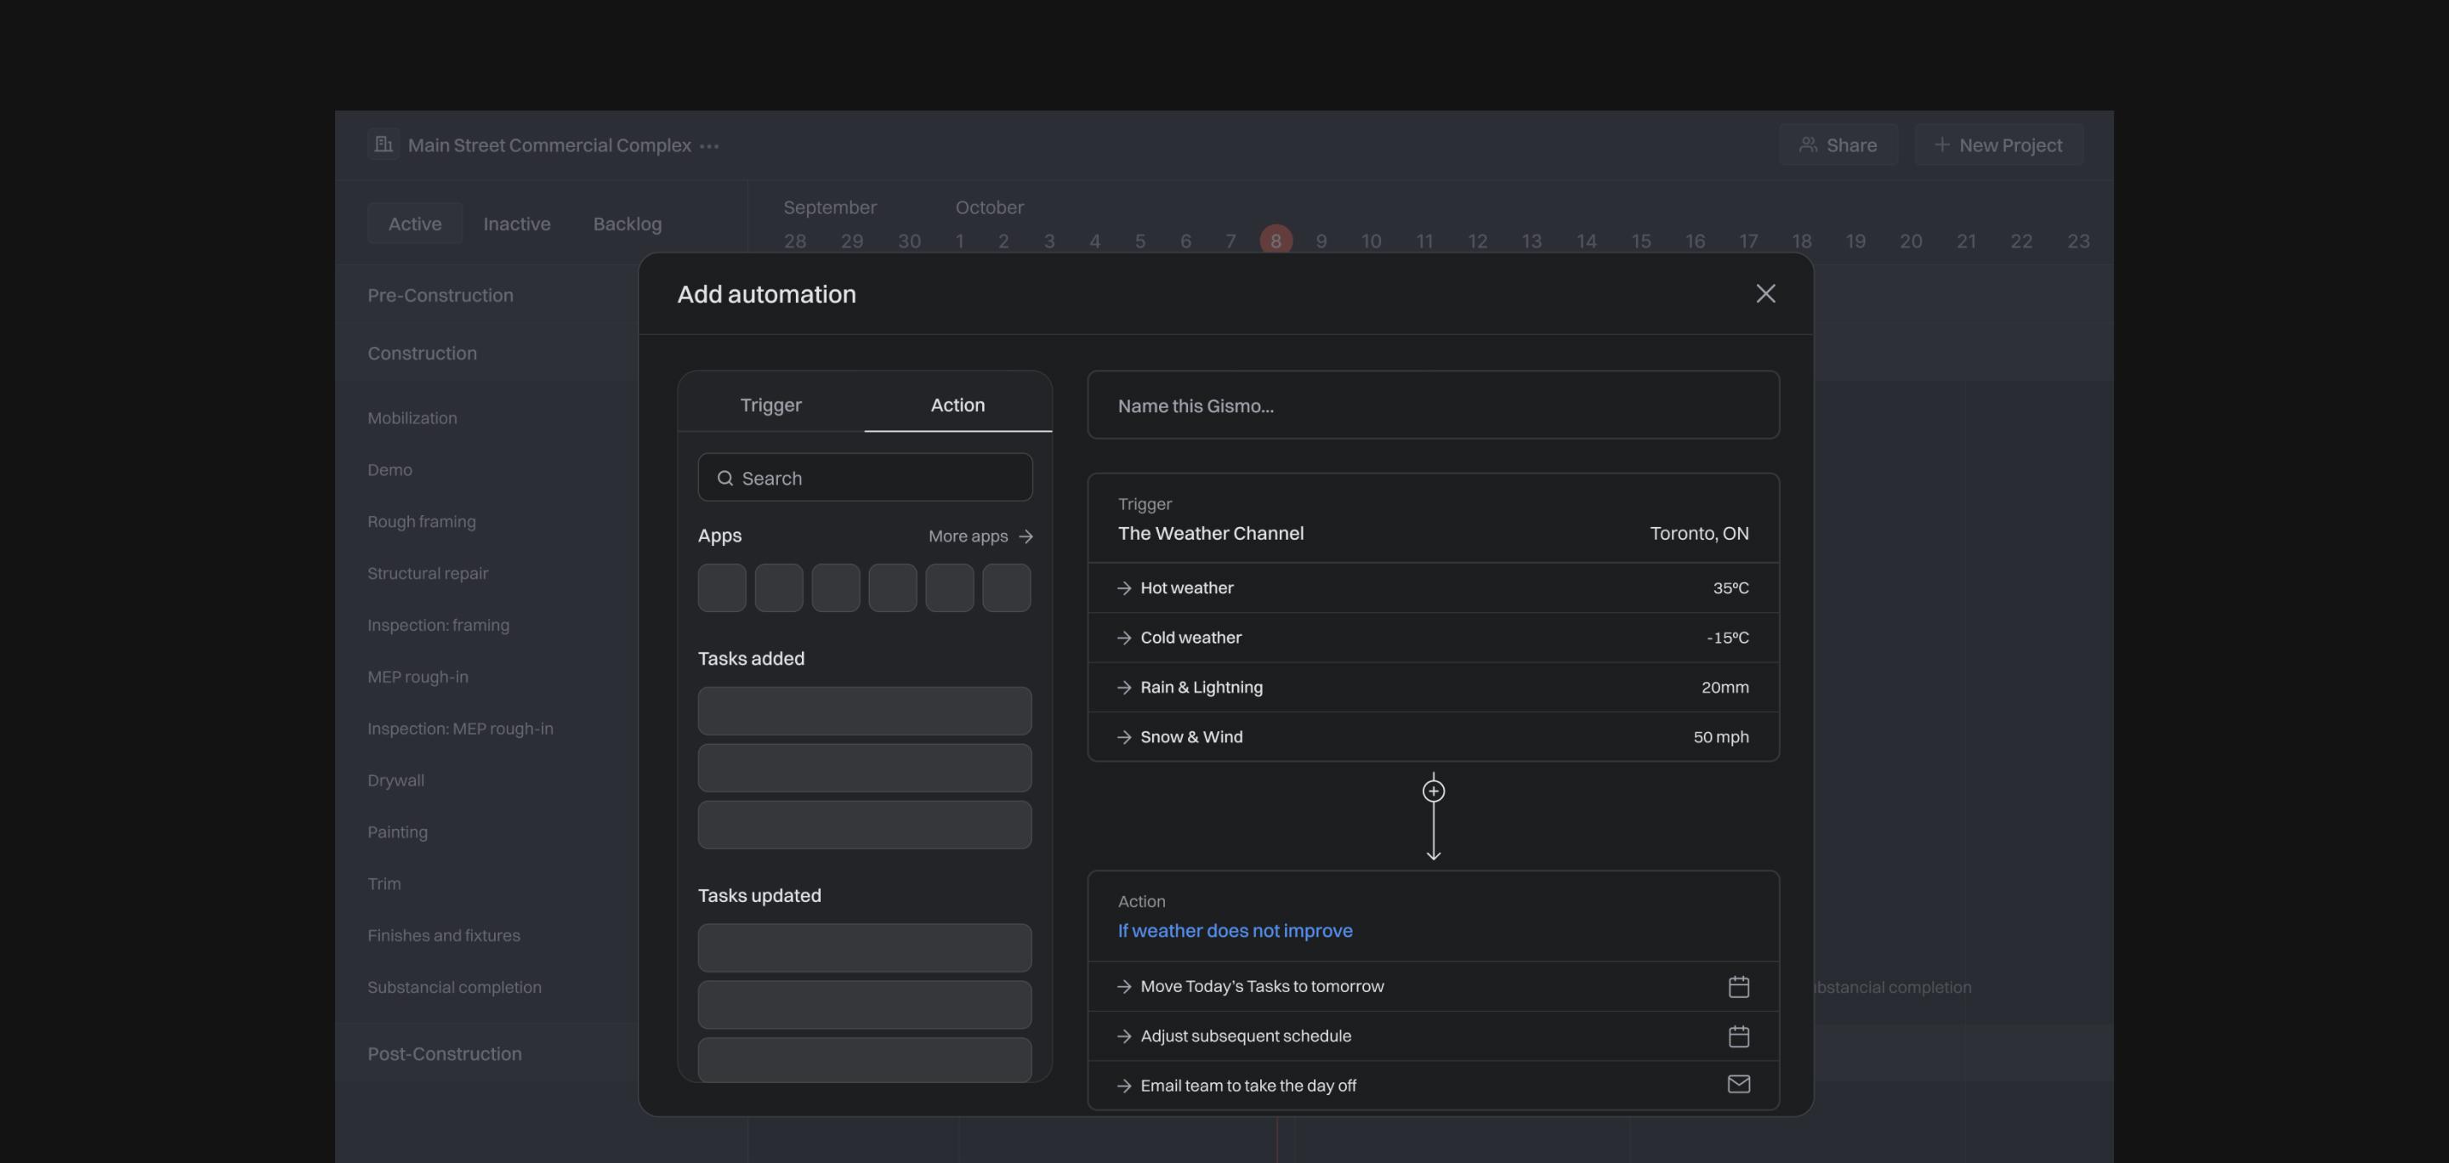The height and width of the screenshot is (1163, 2449).
Task: Click September 28 on the timeline
Action: pyautogui.click(x=795, y=241)
